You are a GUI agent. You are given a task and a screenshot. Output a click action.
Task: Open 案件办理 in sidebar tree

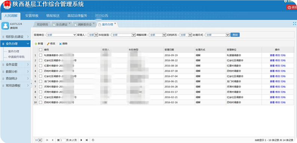[13, 52]
